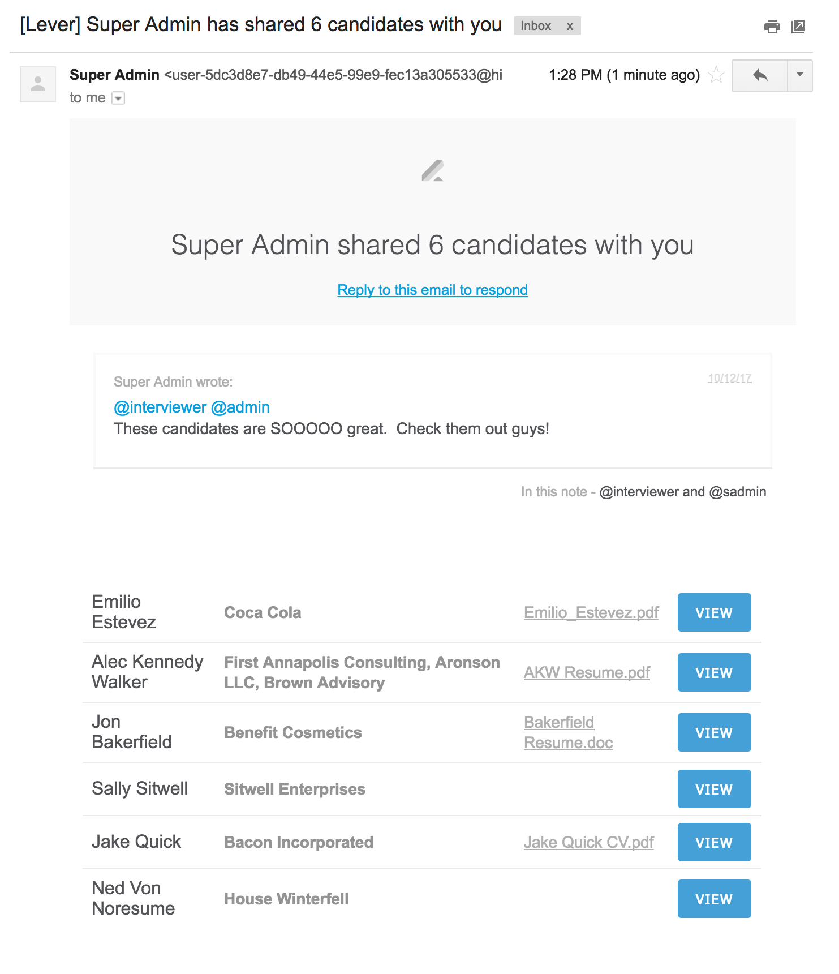The width and height of the screenshot is (839, 974).
Task: Print the email
Action: [771, 26]
